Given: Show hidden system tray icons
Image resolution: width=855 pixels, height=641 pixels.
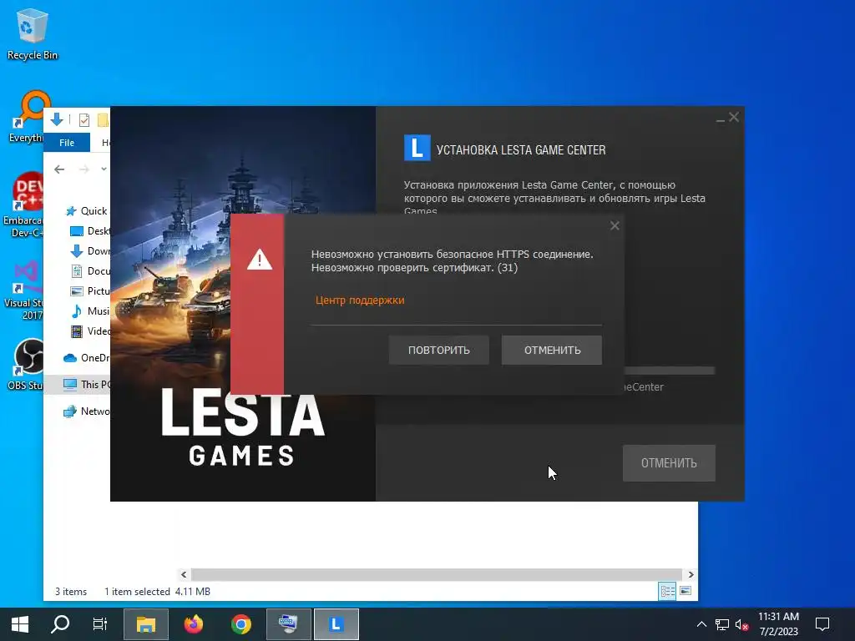Looking at the screenshot, I should (x=701, y=624).
